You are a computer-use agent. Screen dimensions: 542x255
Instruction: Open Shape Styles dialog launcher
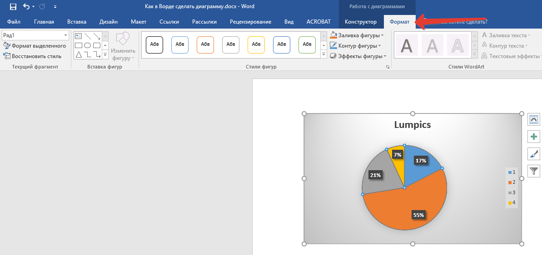[x=388, y=67]
